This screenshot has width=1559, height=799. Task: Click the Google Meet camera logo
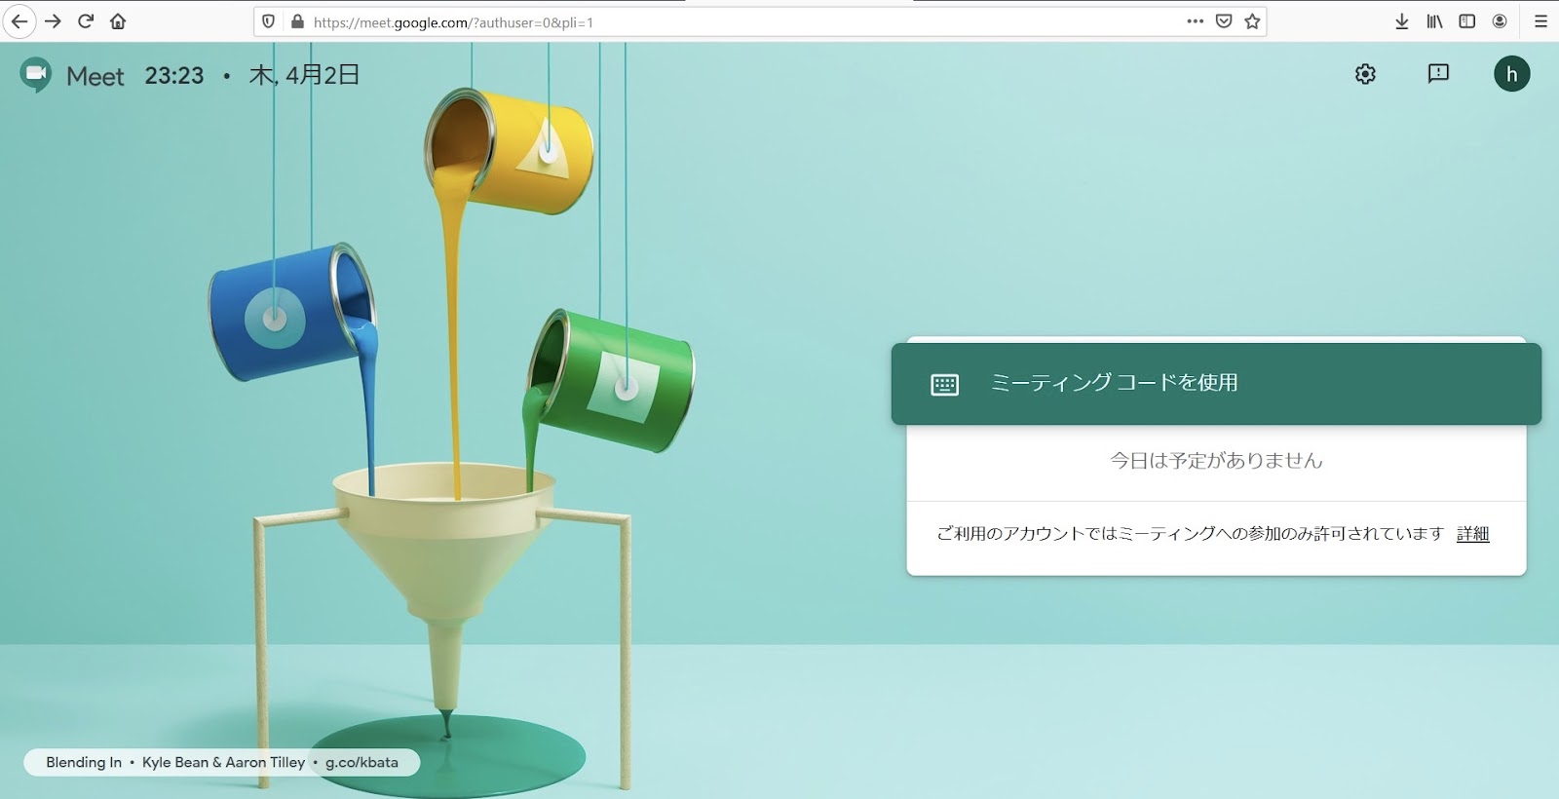point(36,75)
